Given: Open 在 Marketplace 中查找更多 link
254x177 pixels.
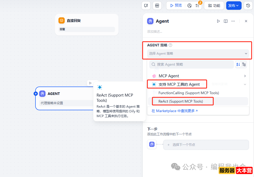Looking at the screenshot, I should tap(174, 111).
